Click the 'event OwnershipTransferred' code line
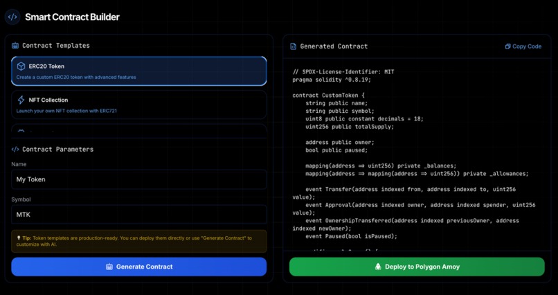This screenshot has width=558, height=295. tap(406, 224)
